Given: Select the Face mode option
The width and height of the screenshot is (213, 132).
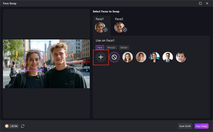Looking at the screenshot, I should [x=100, y=48].
